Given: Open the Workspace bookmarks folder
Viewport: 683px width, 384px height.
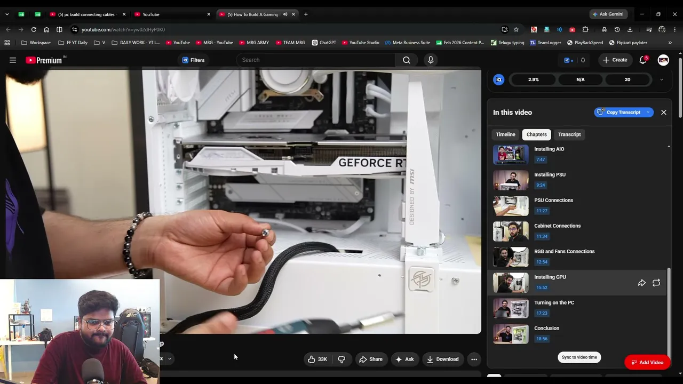Looking at the screenshot, I should click(x=36, y=43).
